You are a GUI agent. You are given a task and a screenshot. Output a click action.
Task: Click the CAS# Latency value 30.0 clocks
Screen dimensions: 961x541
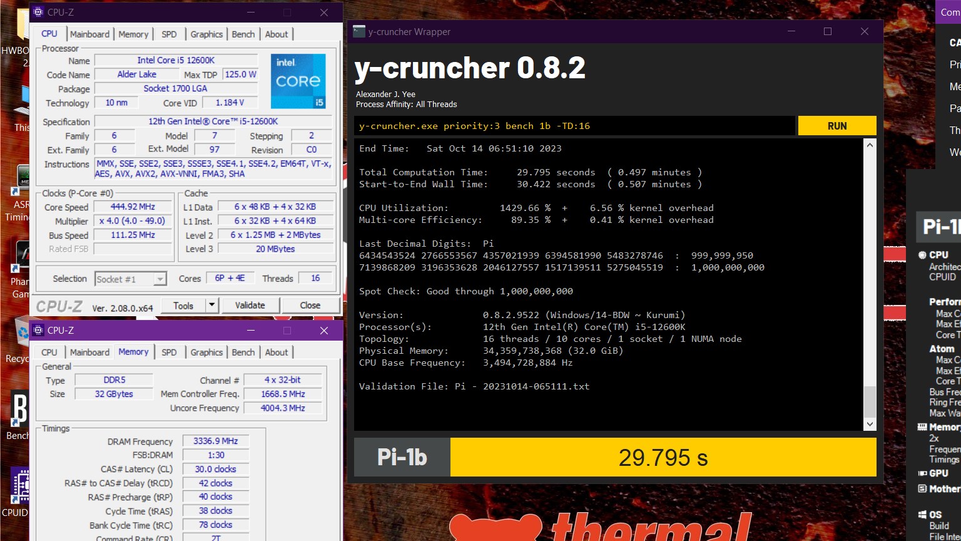216,469
